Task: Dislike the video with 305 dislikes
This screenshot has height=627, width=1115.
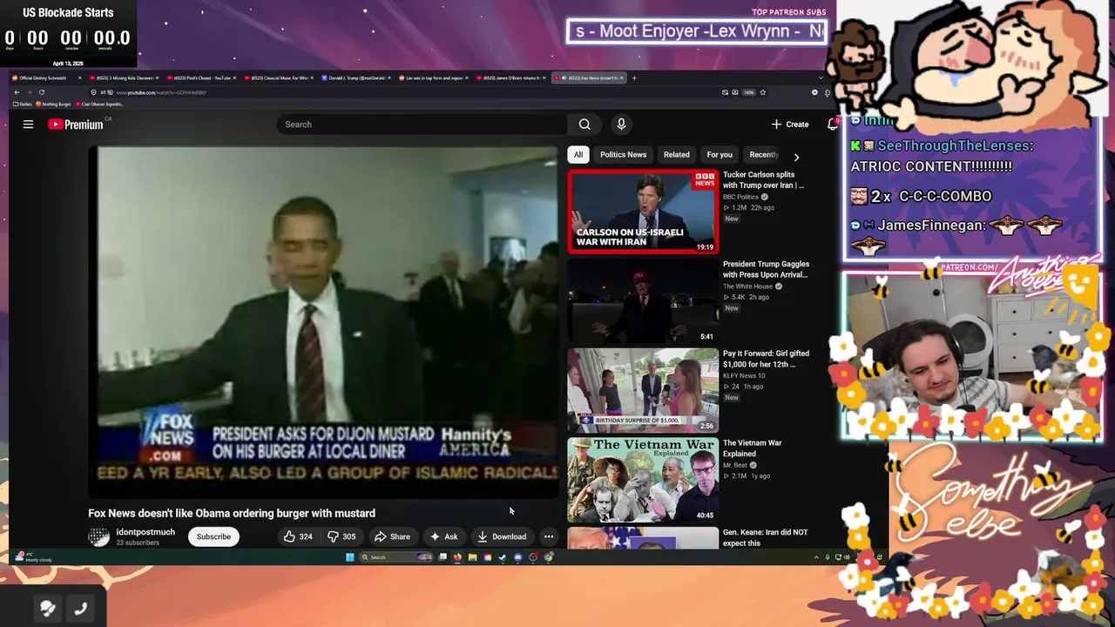Action: pyautogui.click(x=341, y=536)
